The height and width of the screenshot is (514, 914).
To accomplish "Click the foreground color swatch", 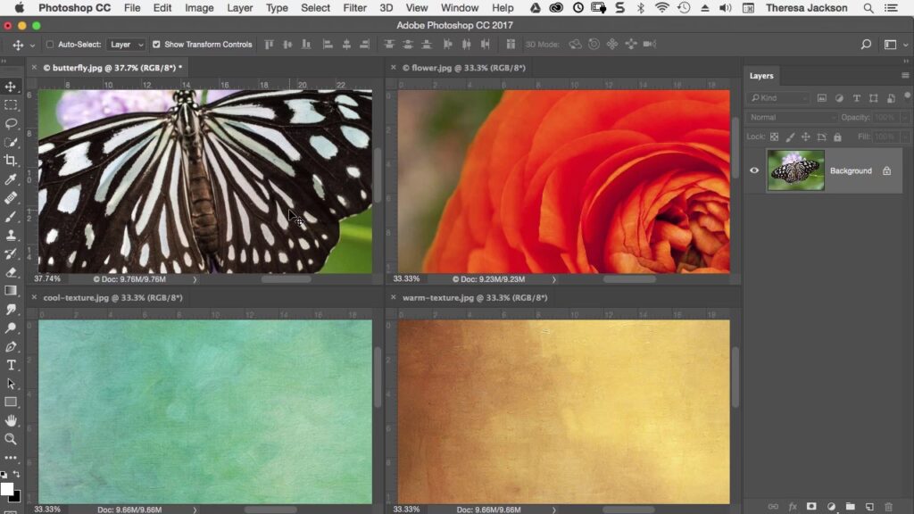I will pyautogui.click(x=7, y=489).
